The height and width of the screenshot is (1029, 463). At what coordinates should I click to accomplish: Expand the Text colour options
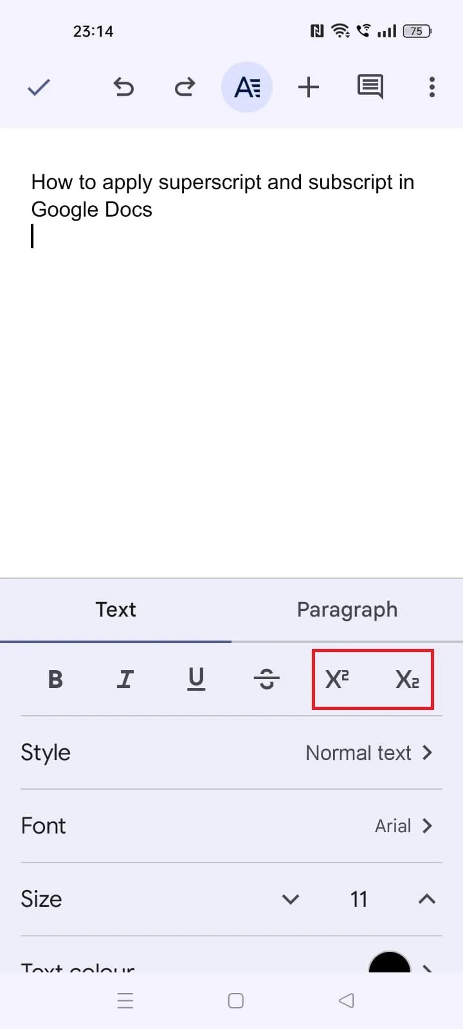(232, 965)
